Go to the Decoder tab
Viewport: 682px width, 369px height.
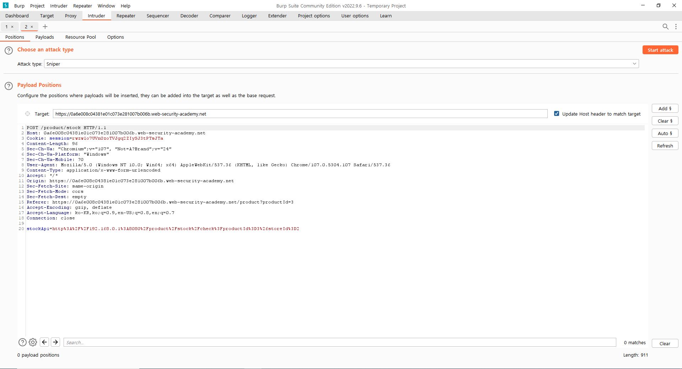(x=189, y=16)
